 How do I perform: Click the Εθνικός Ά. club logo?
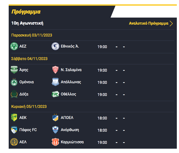[x=55, y=46]
